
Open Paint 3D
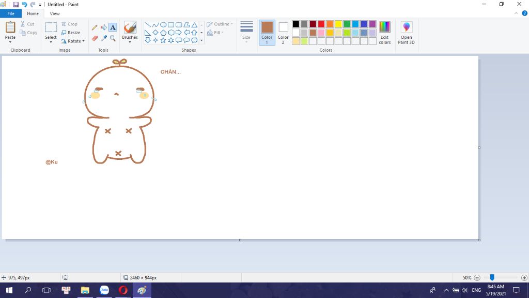pyautogui.click(x=406, y=33)
